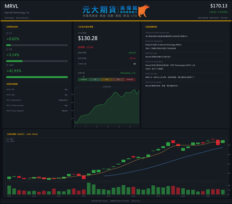Click the green area price trend chart
Image resolution: width=232 pixels, height=204 pixels.
[107, 106]
